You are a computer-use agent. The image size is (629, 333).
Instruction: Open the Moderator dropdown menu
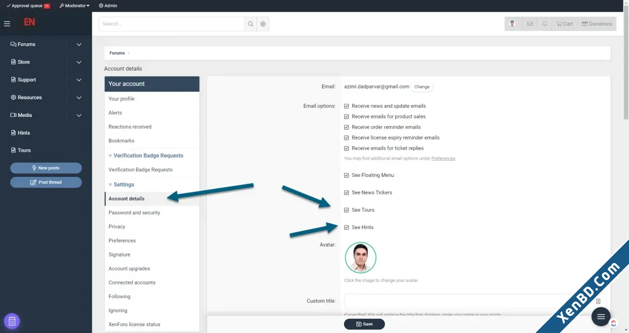74,5
